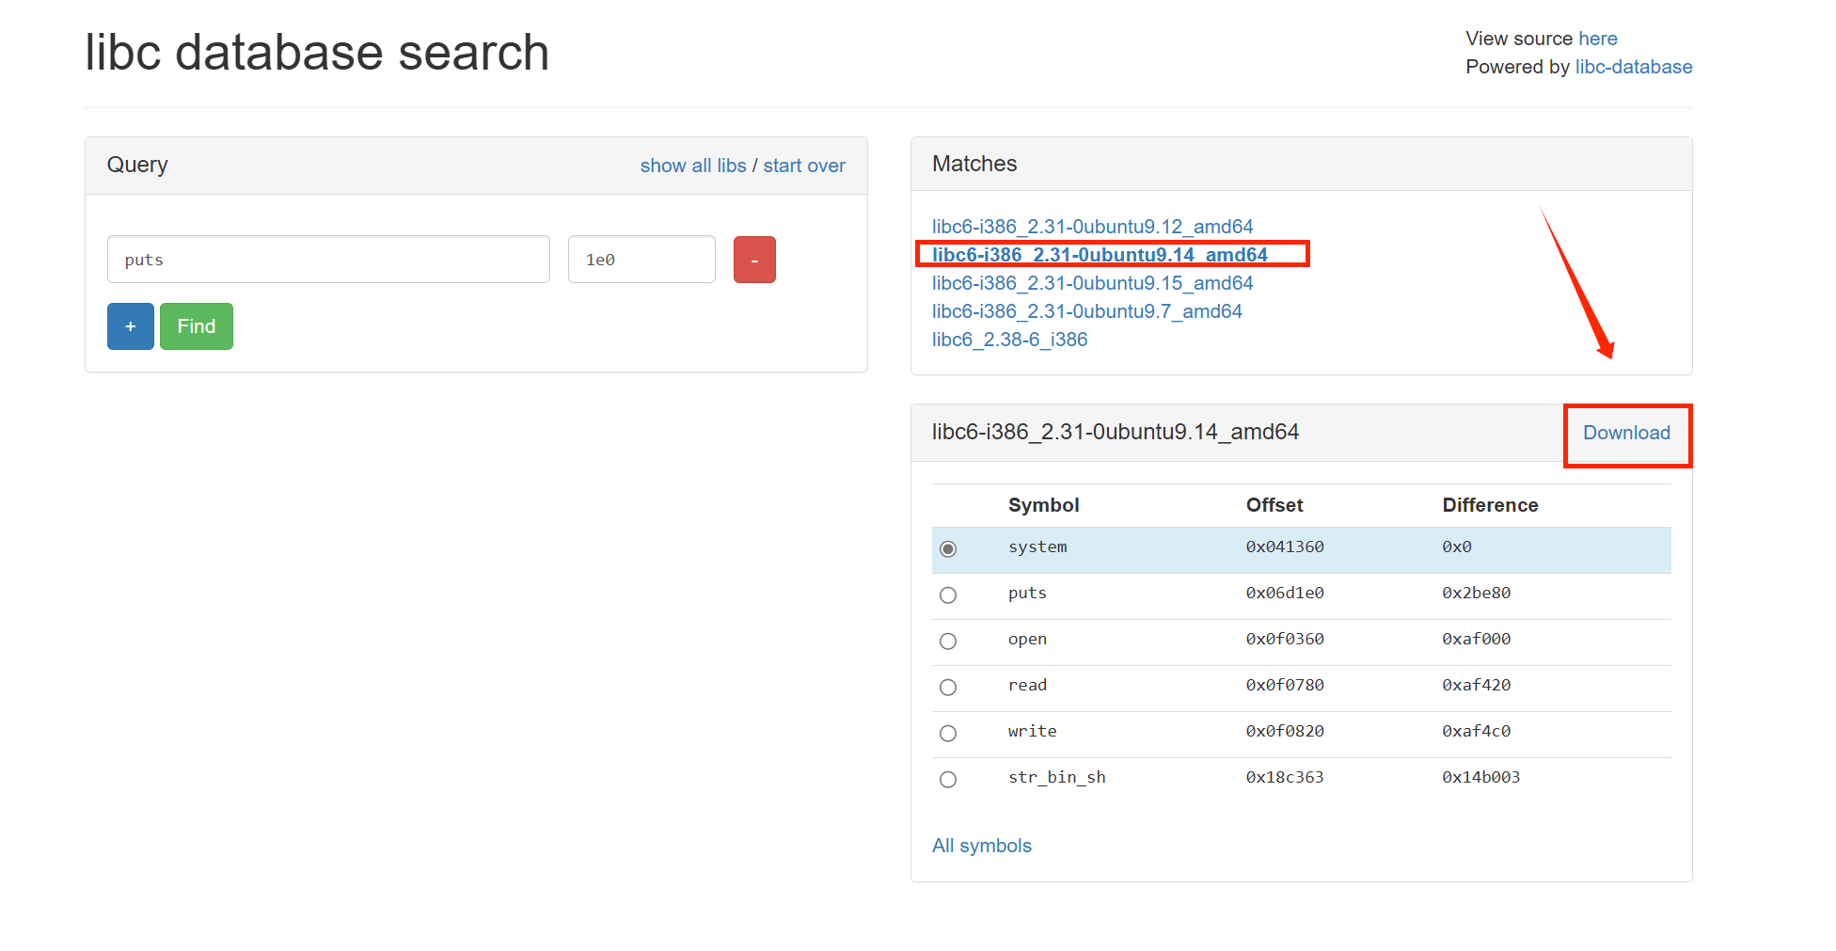Viewport: 1836px width, 951px height.
Task: Click the green Find button
Action: [197, 326]
